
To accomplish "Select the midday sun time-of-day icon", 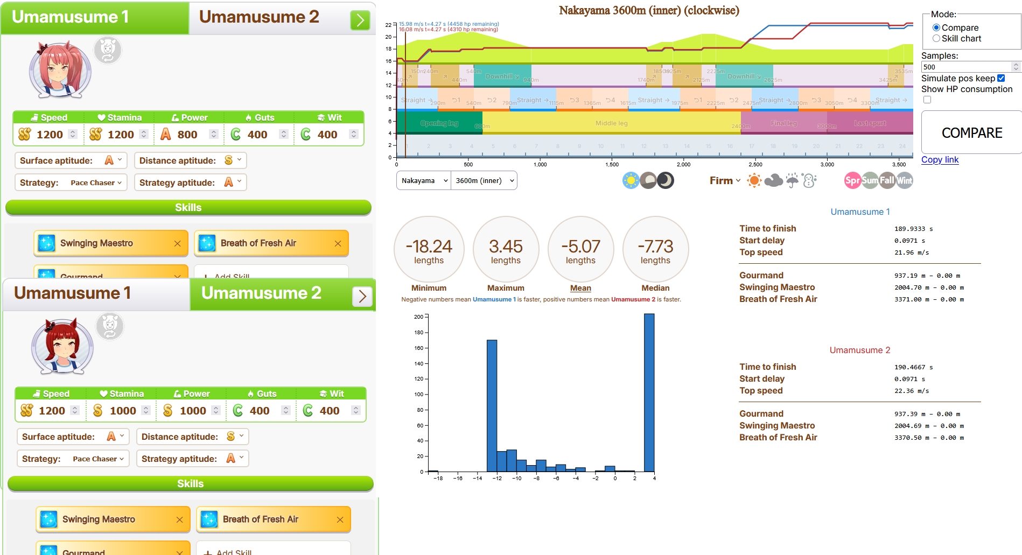I will (631, 180).
